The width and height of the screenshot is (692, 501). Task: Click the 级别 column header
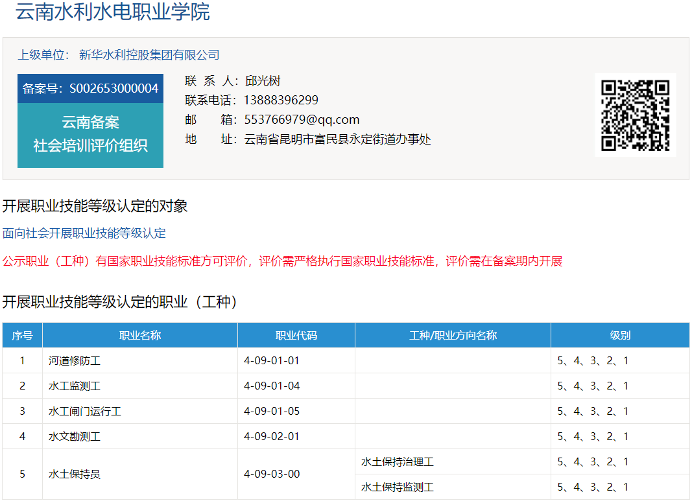pos(620,335)
